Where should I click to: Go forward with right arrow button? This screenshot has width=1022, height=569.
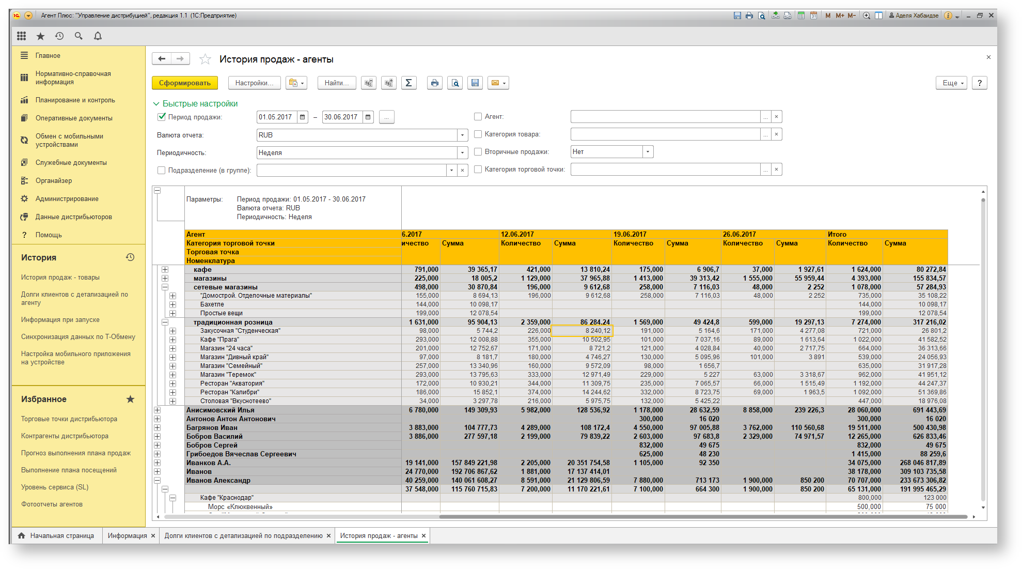point(180,59)
